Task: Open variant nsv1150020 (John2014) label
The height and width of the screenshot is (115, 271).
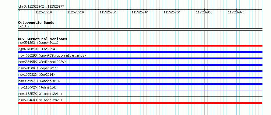Action: click(37, 87)
